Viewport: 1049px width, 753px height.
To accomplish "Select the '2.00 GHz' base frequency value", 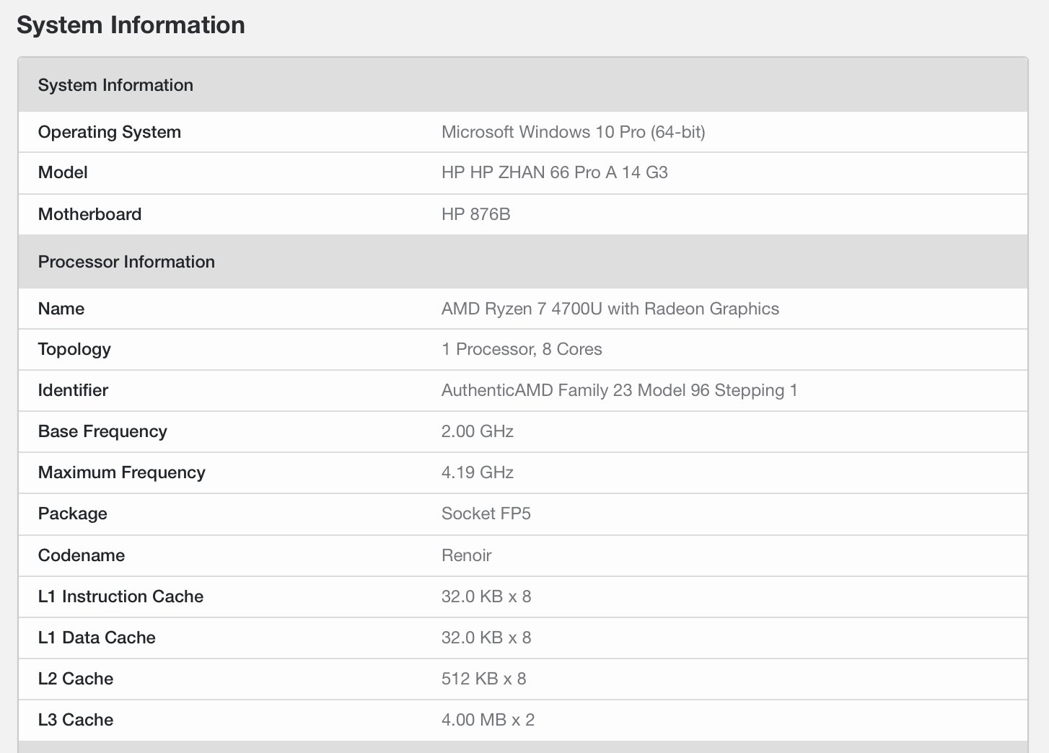I will click(478, 431).
